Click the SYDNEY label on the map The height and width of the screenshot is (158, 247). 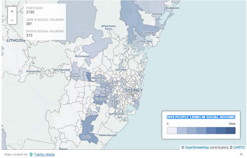(134, 91)
